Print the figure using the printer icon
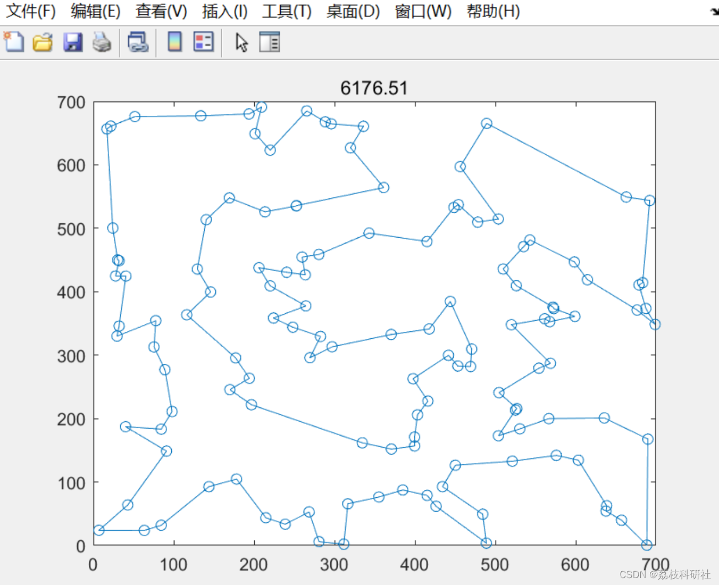The height and width of the screenshot is (585, 719). point(102,41)
